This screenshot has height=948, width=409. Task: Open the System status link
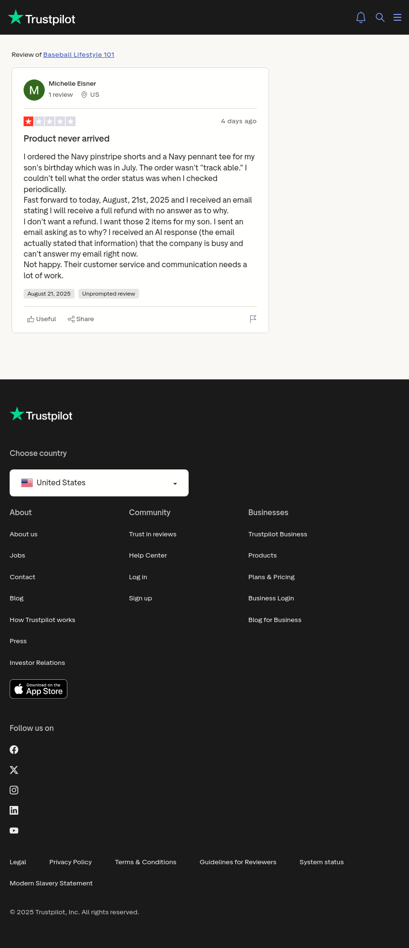(x=322, y=862)
